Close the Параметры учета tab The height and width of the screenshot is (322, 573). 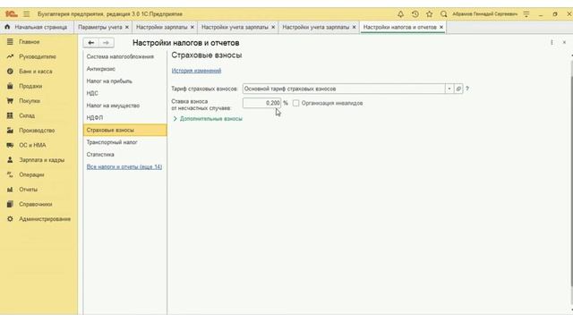tap(127, 27)
